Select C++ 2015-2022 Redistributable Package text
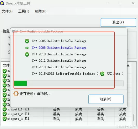This screenshot has height=129, width=138. tap(63, 74)
